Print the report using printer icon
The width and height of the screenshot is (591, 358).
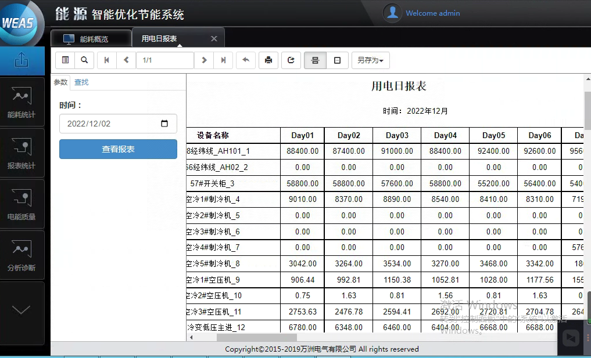[x=268, y=60]
